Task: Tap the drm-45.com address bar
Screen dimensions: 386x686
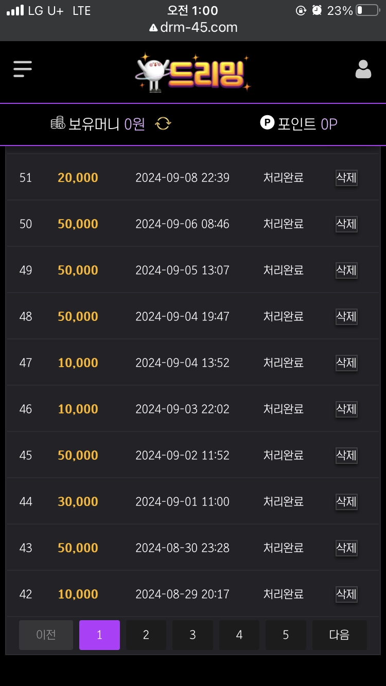Action: (193, 27)
